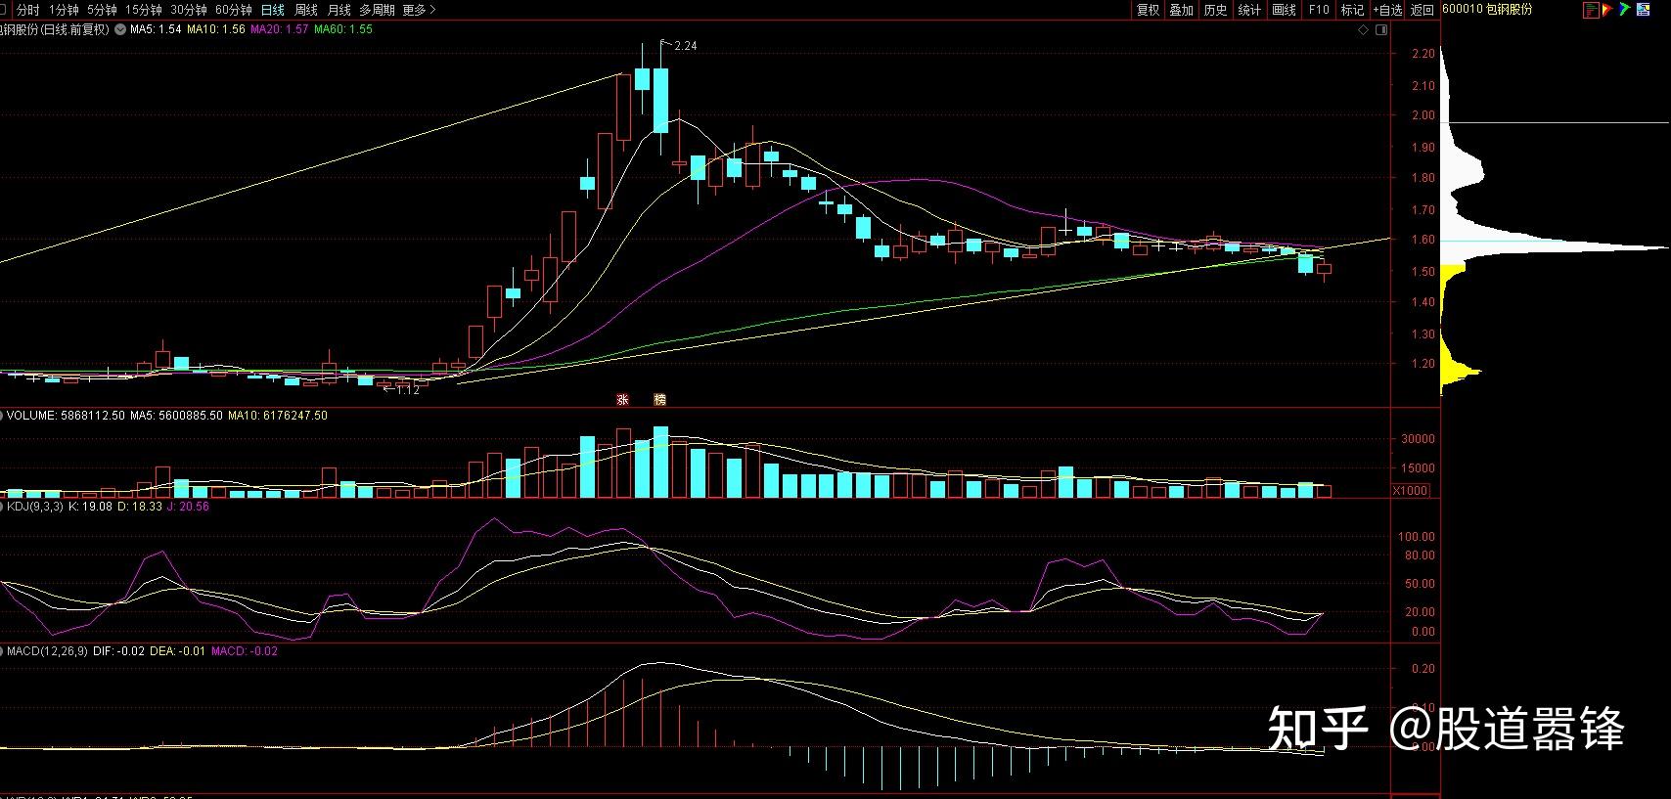
Task: Expand the 更多 periods menu
Action: (419, 10)
